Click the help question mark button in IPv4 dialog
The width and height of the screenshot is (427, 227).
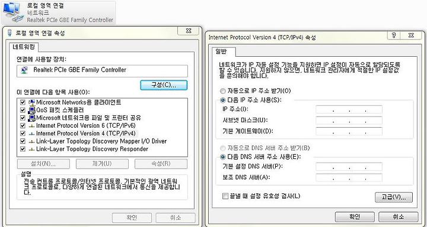point(394,35)
